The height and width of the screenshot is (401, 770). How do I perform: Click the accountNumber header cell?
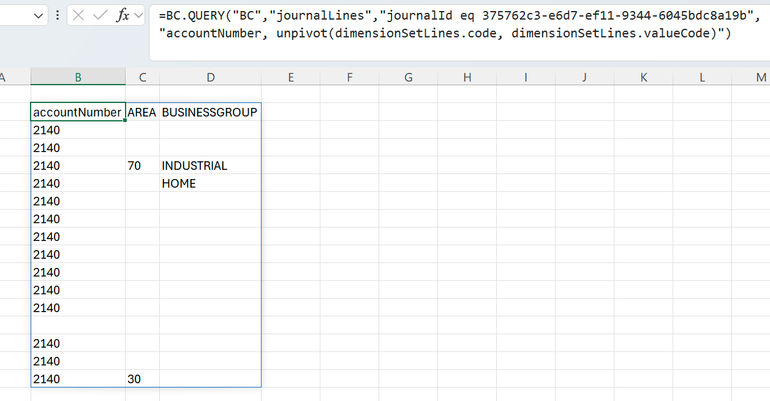tap(77, 112)
